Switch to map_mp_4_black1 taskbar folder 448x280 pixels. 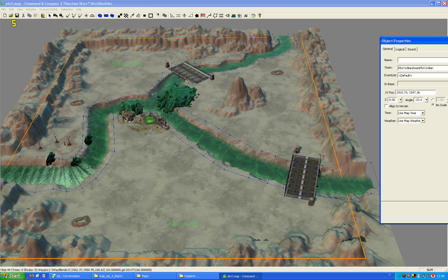pyautogui.click(x=113, y=276)
